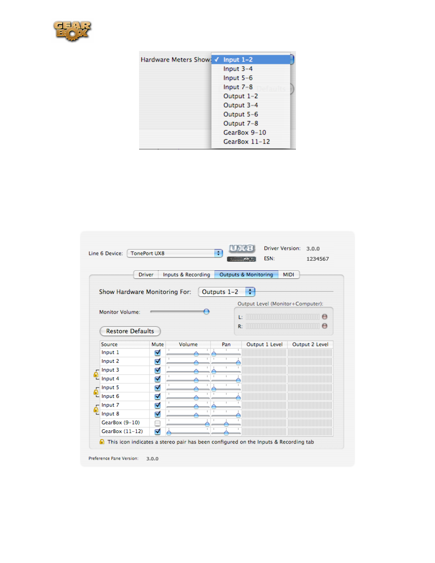Select Output 5-6 in meters menu
Image resolution: width=435 pixels, height=563 pixels.
(x=251, y=114)
